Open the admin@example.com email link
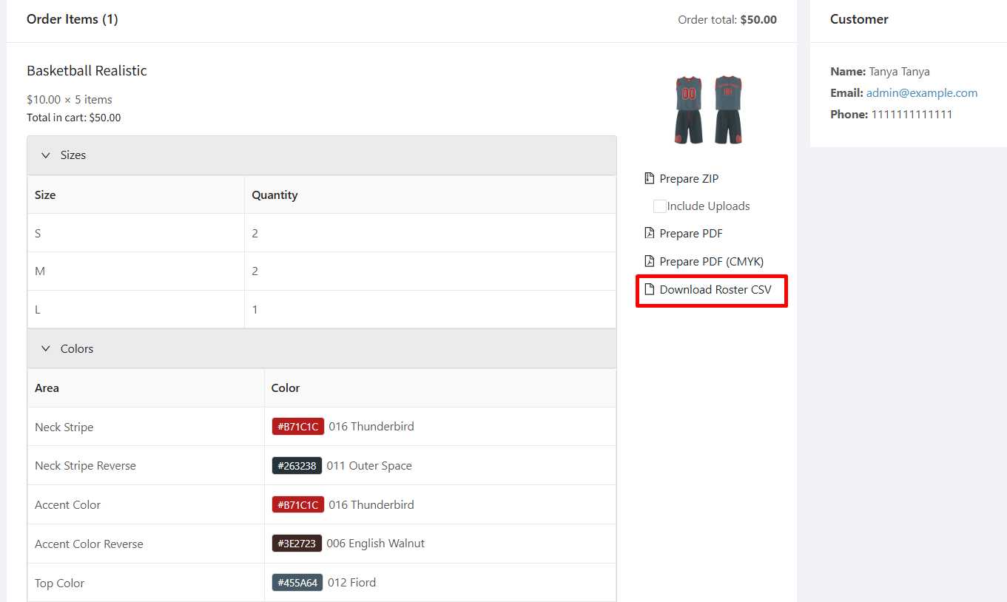The image size is (1007, 602). (x=921, y=93)
